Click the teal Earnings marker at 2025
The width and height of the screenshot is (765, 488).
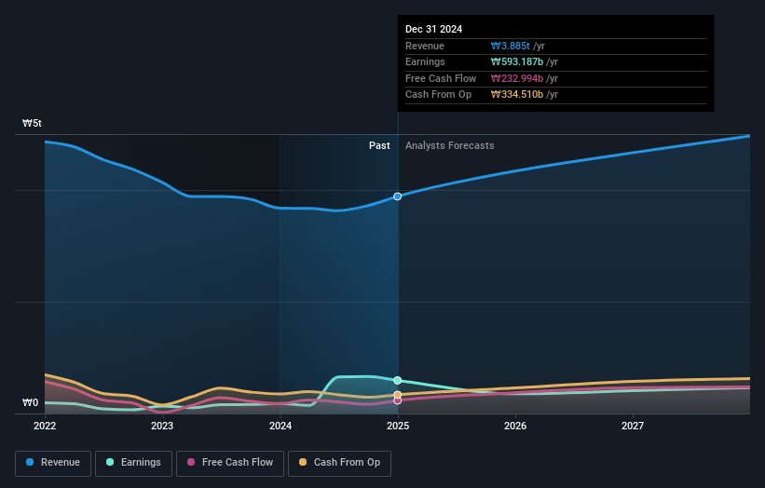point(398,380)
